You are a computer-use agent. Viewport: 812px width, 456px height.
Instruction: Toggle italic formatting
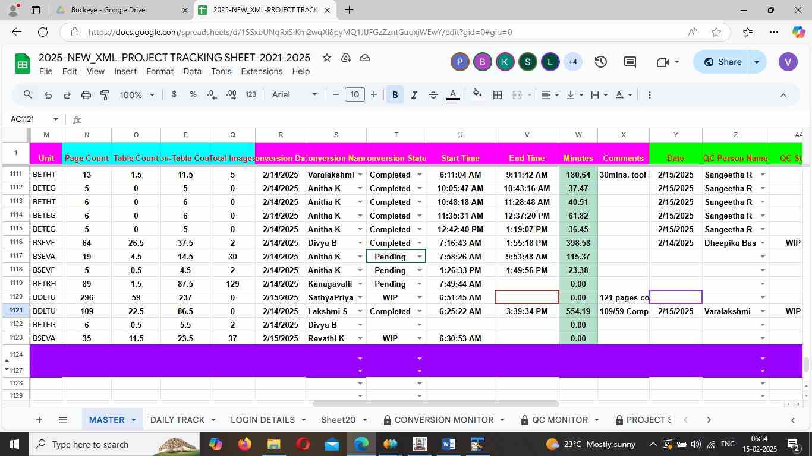[x=414, y=95]
